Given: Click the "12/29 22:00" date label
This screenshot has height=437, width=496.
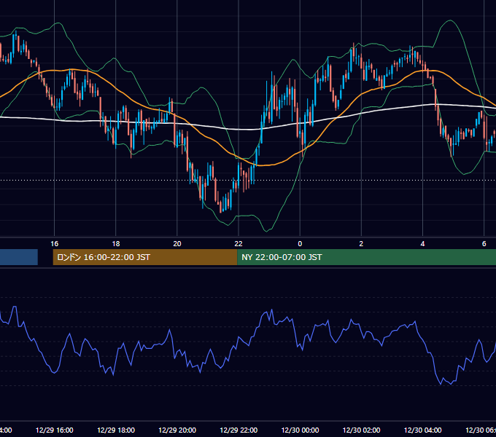Looking at the screenshot, I should [x=239, y=430].
